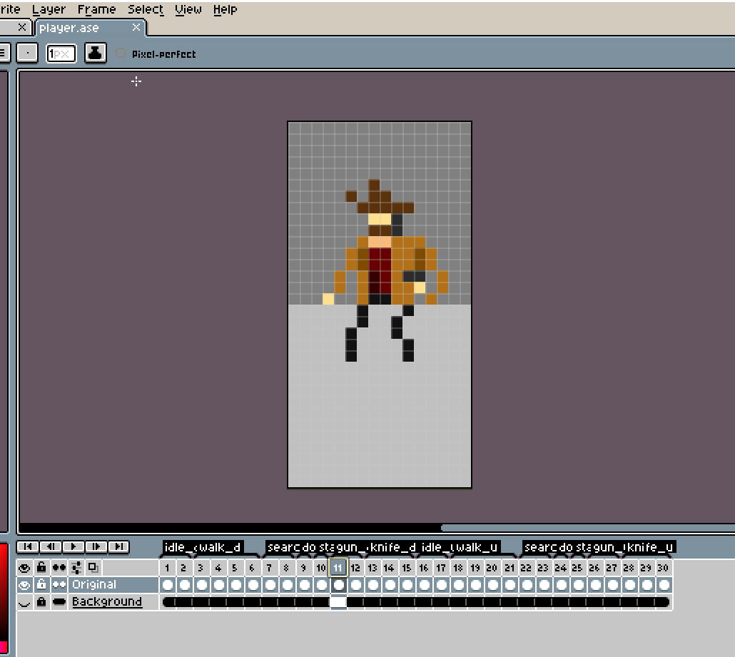Jump to the last frame with skip-forward icon
The width and height of the screenshot is (735, 657).
[x=119, y=546]
